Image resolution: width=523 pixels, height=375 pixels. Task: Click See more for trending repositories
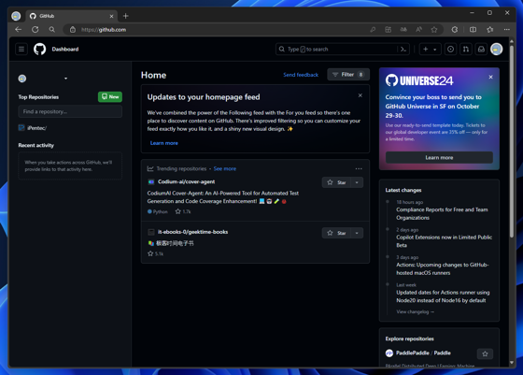[225, 169]
